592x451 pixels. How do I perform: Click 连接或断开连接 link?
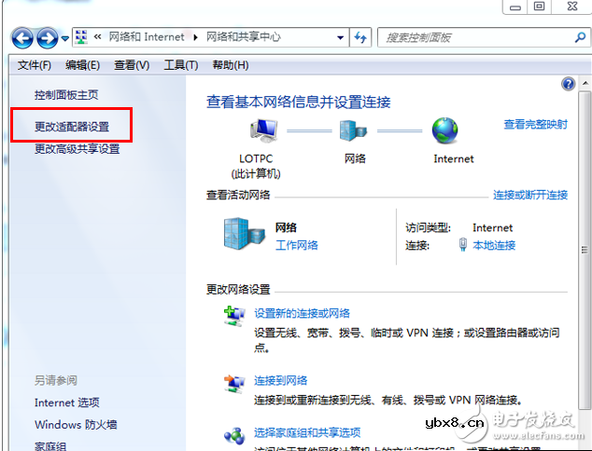pyautogui.click(x=530, y=195)
